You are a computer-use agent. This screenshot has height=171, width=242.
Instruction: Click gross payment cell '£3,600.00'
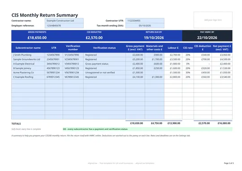coord(135,55)
